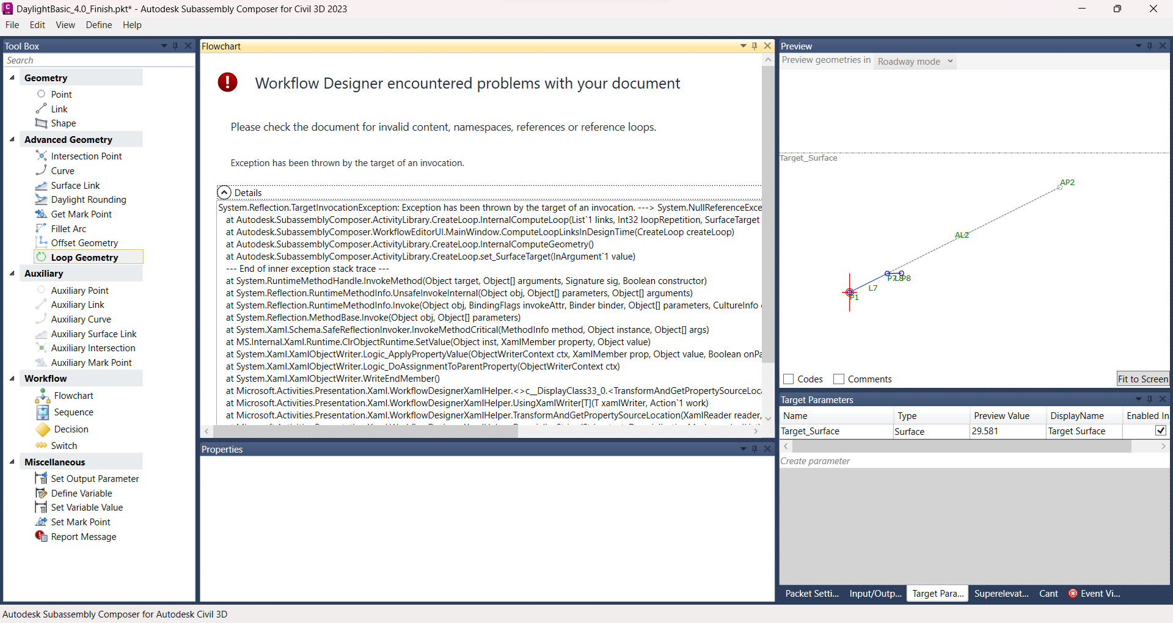The image size is (1173, 623).
Task: Choose the Daylight Rounding tool icon
Action: [x=41, y=199]
